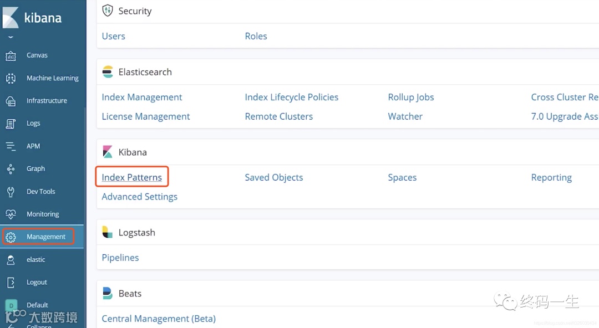This screenshot has height=328, width=599.
Task: Open the Logs sidebar icon
Action: (11, 124)
